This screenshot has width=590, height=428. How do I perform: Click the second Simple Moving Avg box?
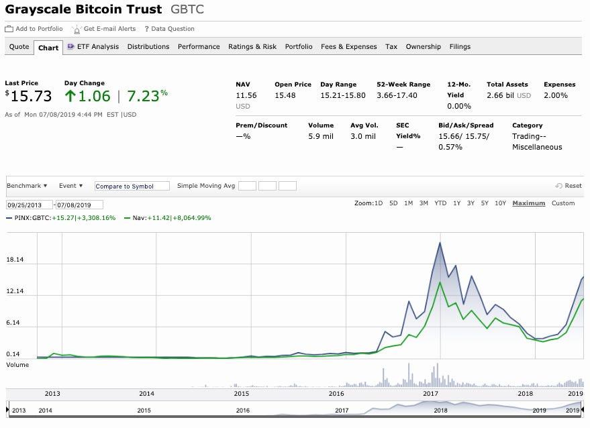(268, 186)
